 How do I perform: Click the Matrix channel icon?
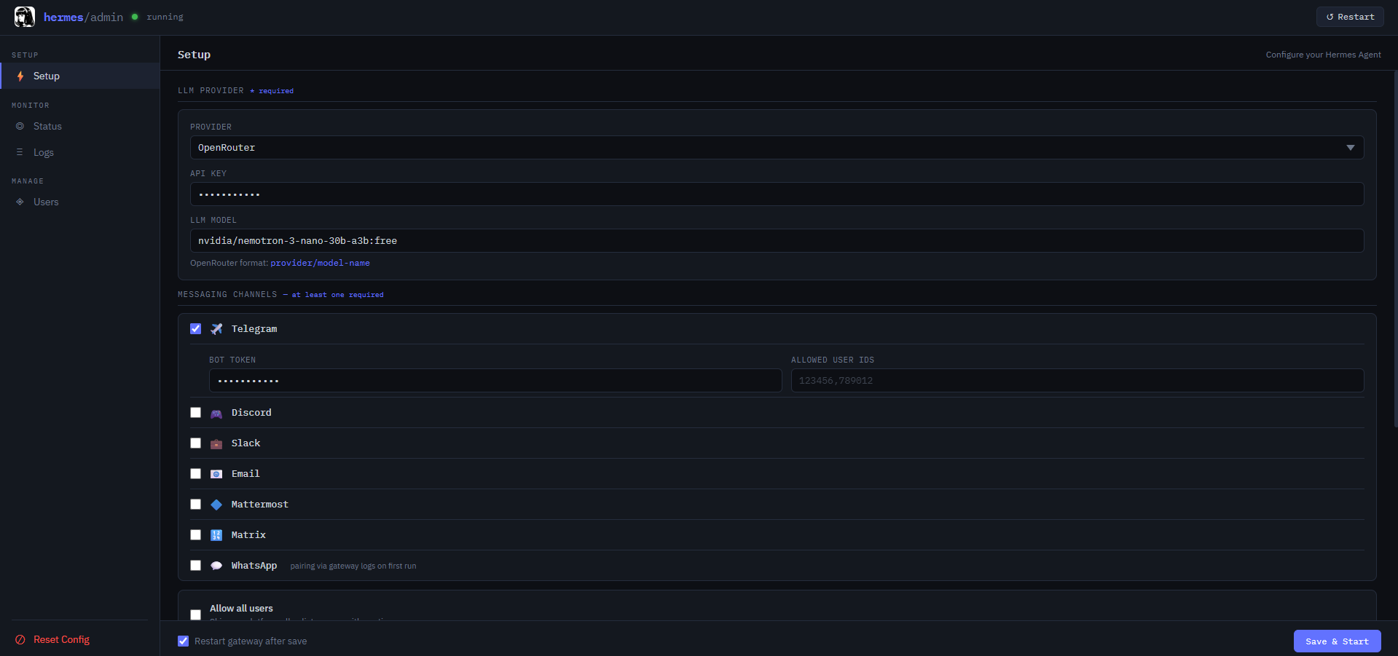(x=216, y=535)
